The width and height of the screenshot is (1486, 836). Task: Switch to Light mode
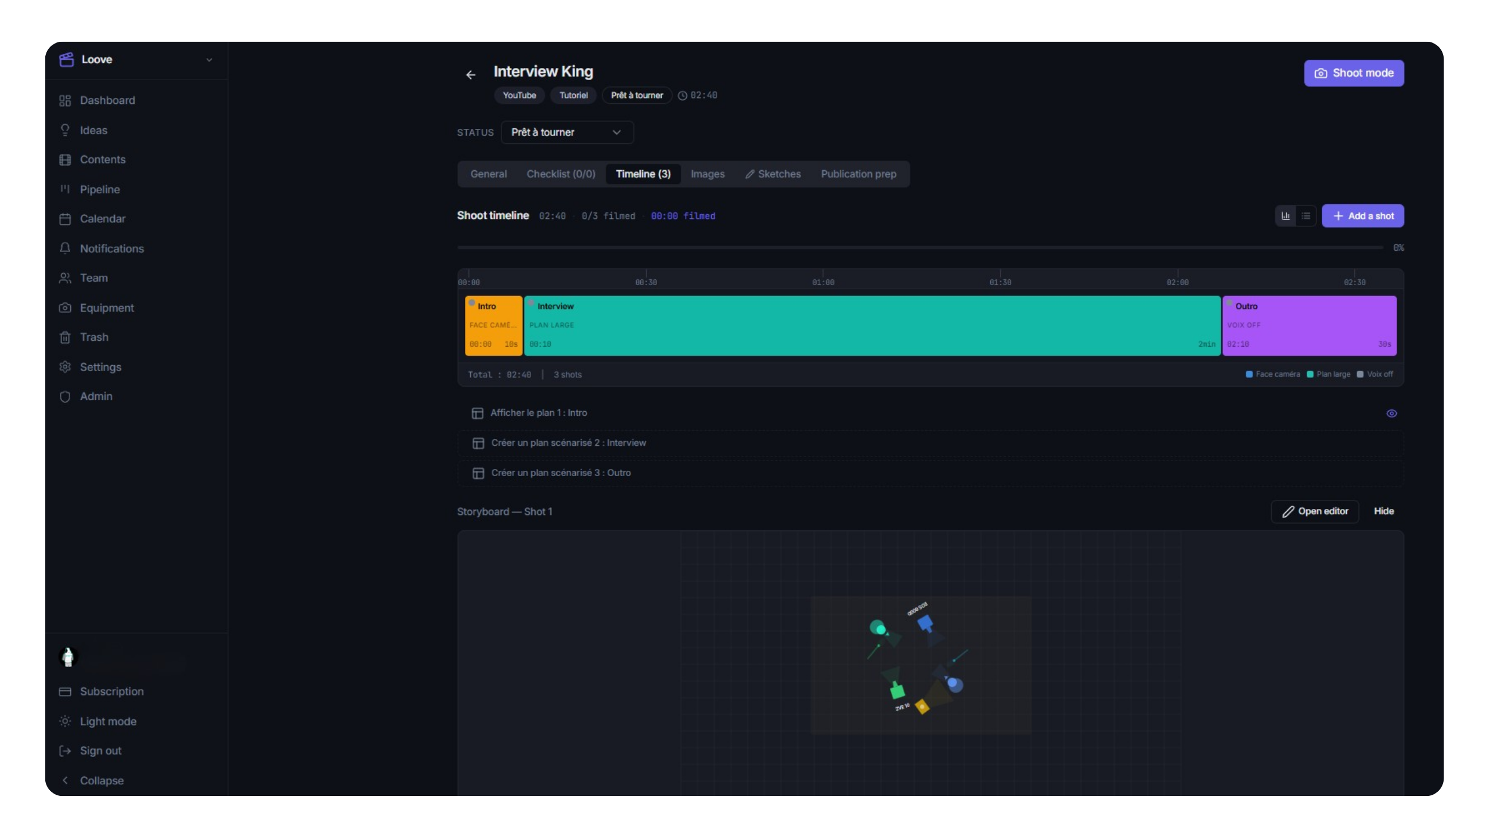click(x=108, y=721)
